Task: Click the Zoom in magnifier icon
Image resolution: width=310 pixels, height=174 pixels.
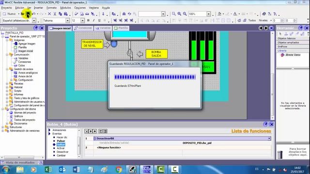Action: coord(179,14)
